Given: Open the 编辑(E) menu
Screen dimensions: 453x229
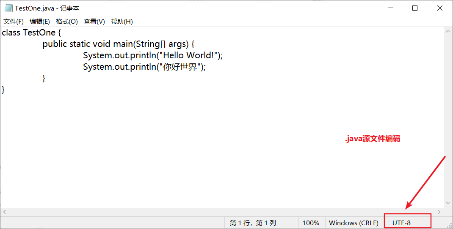Looking at the screenshot, I should [x=39, y=22].
